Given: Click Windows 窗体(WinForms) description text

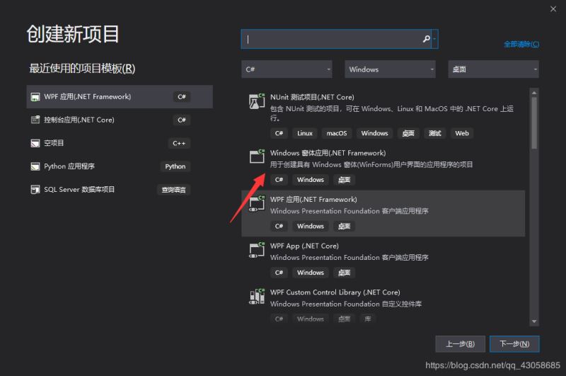Looking at the screenshot, I should click(371, 165).
